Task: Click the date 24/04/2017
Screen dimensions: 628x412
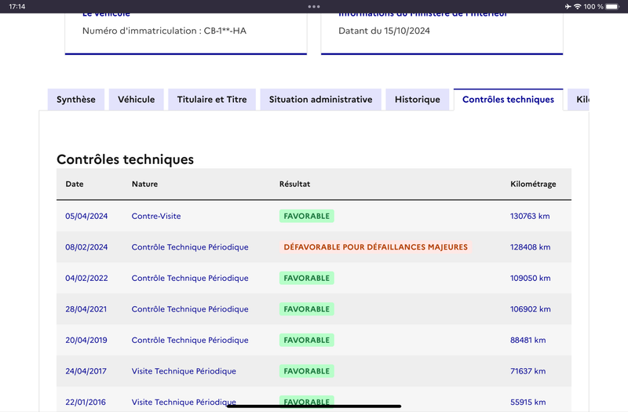Action: click(x=86, y=371)
